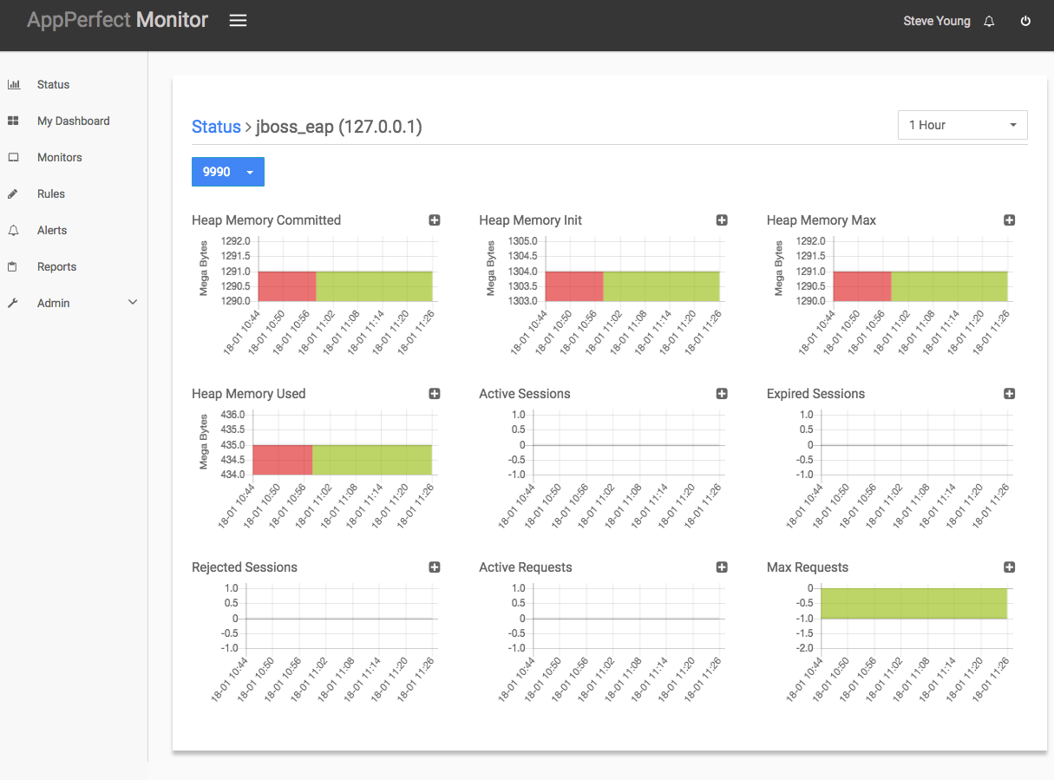The image size is (1054, 780).
Task: Click the Heap Memory Committed title
Action: tap(266, 220)
